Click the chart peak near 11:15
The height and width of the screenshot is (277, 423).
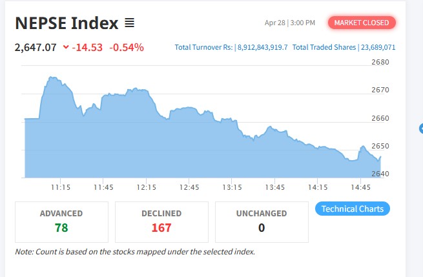coord(52,77)
